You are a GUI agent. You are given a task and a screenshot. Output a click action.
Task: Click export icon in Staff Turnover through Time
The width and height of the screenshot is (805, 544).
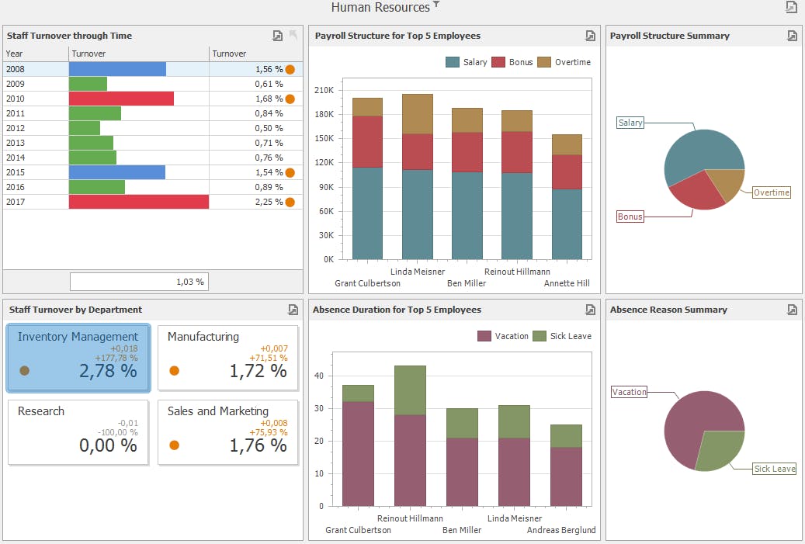point(277,36)
